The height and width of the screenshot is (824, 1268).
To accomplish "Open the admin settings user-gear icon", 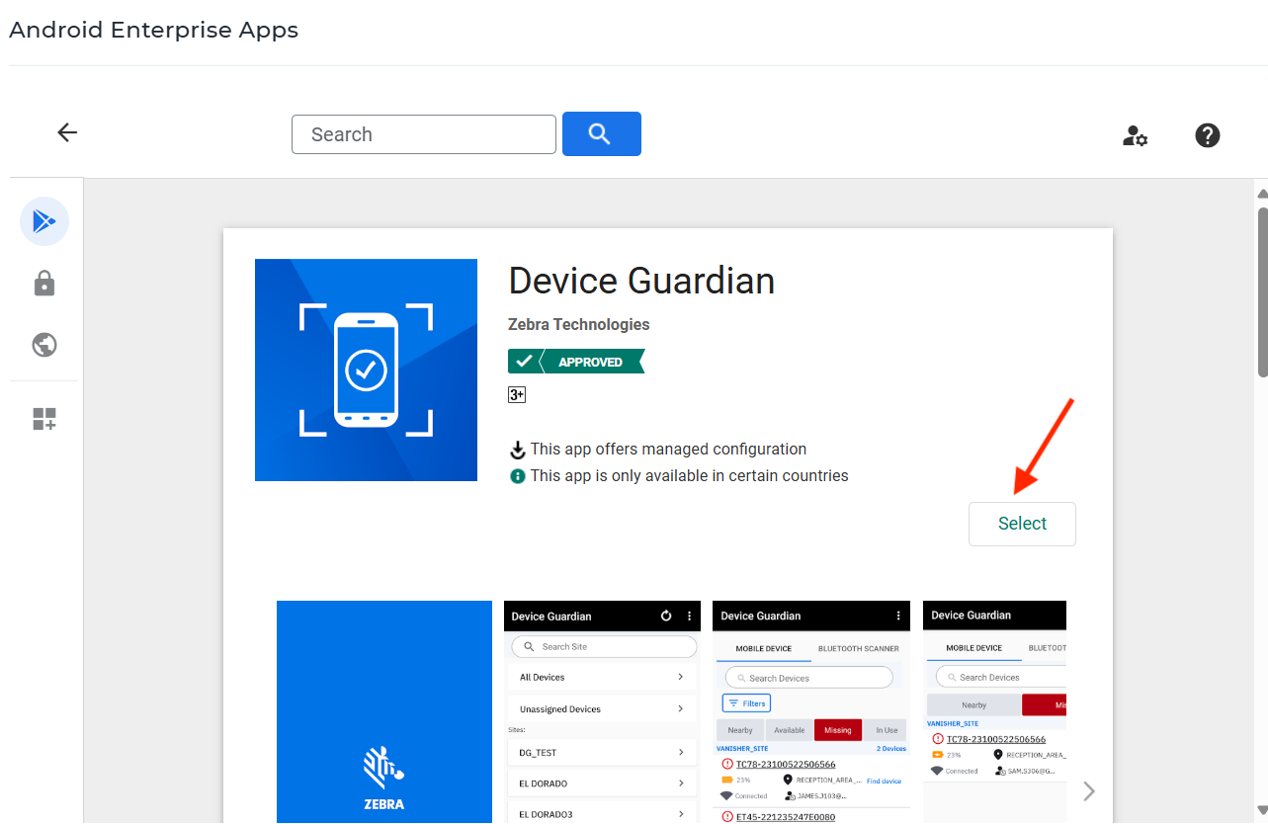I will tap(1135, 135).
